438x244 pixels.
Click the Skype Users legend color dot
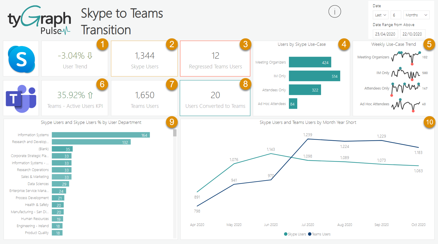(x=286, y=234)
